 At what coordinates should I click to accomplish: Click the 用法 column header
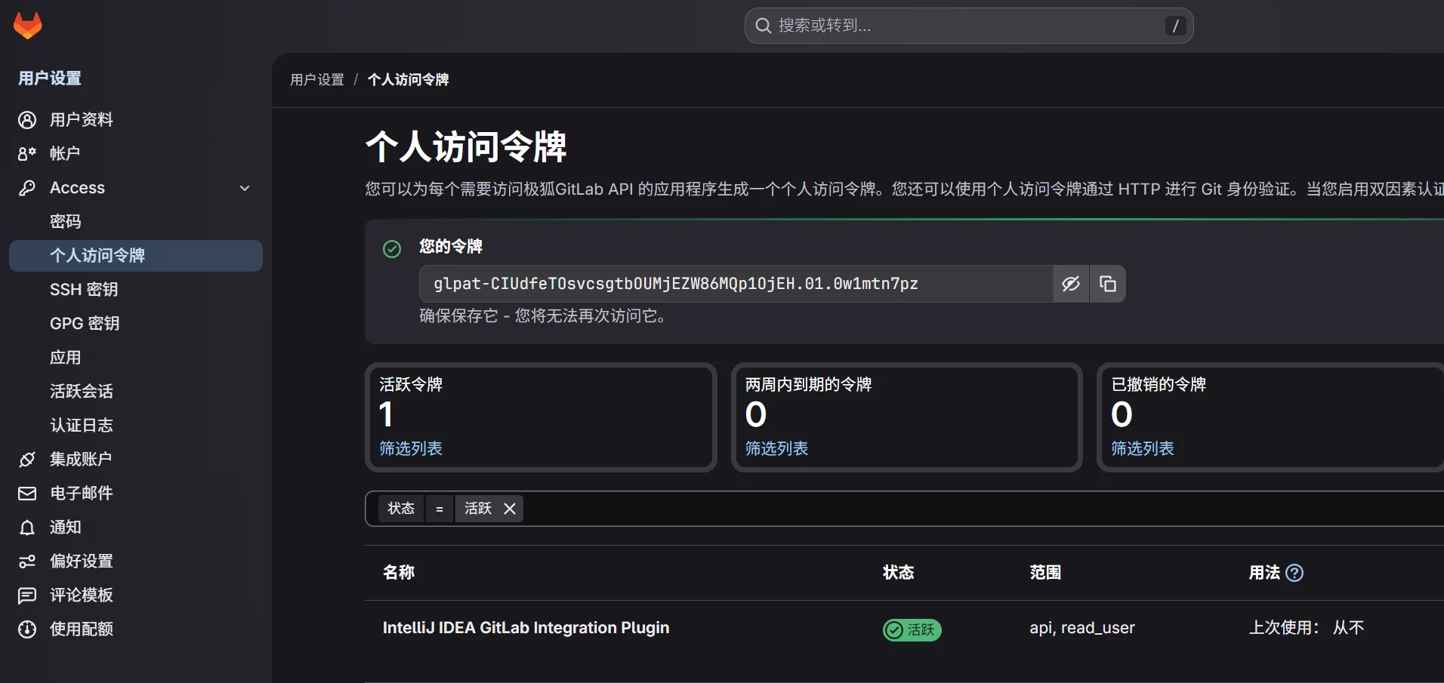1264,573
